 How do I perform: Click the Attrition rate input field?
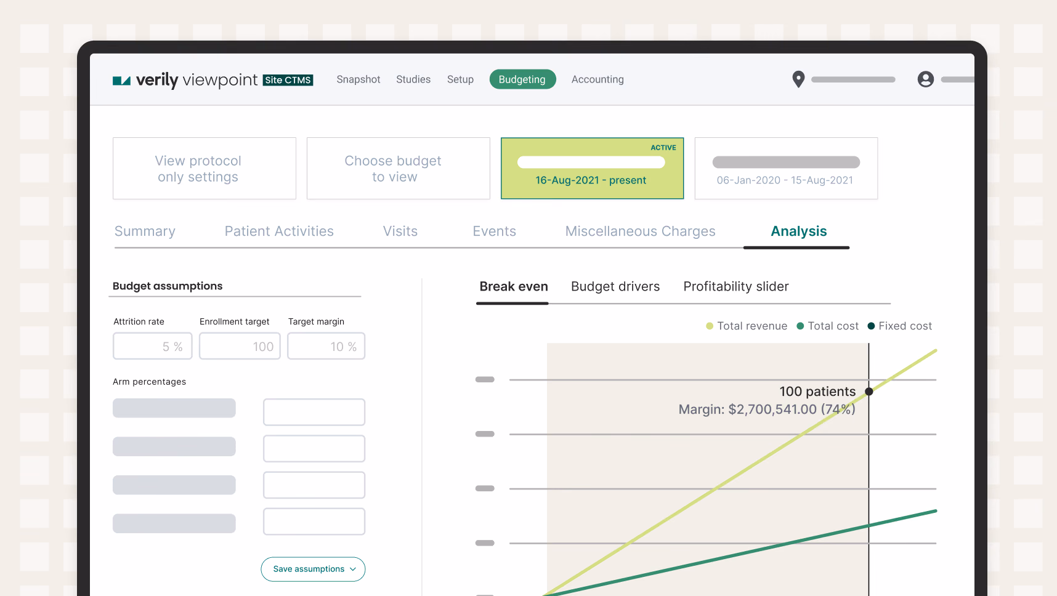153,346
